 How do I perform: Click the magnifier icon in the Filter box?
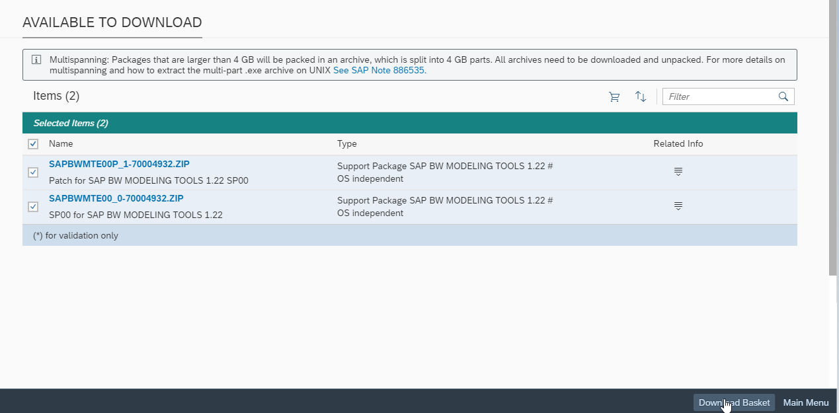(x=783, y=96)
